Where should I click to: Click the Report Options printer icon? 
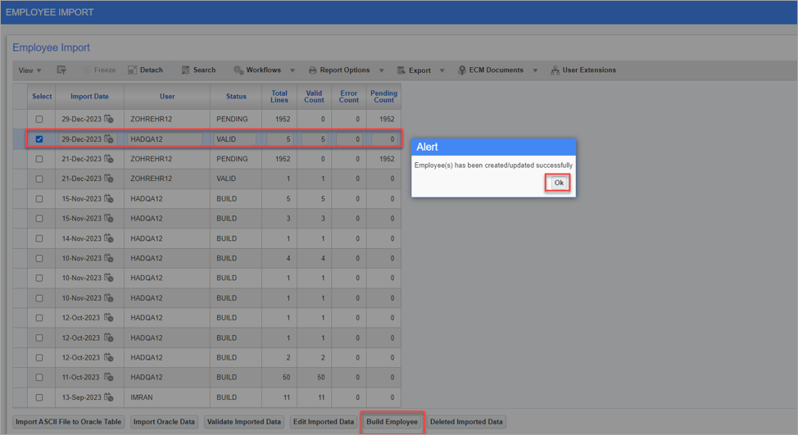[312, 70]
